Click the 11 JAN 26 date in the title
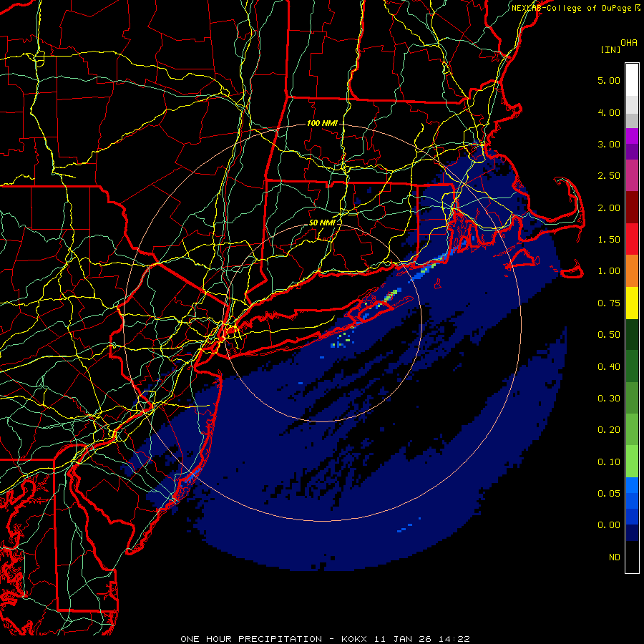The image size is (644, 644). (x=403, y=639)
